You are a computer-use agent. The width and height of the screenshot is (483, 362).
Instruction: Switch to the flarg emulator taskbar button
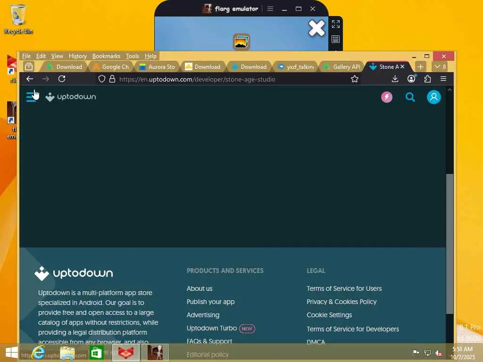(155, 353)
